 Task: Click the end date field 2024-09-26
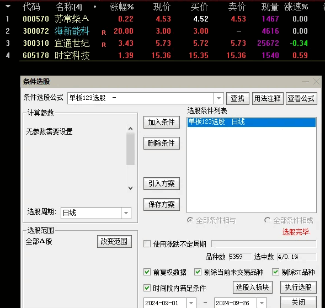point(236,303)
